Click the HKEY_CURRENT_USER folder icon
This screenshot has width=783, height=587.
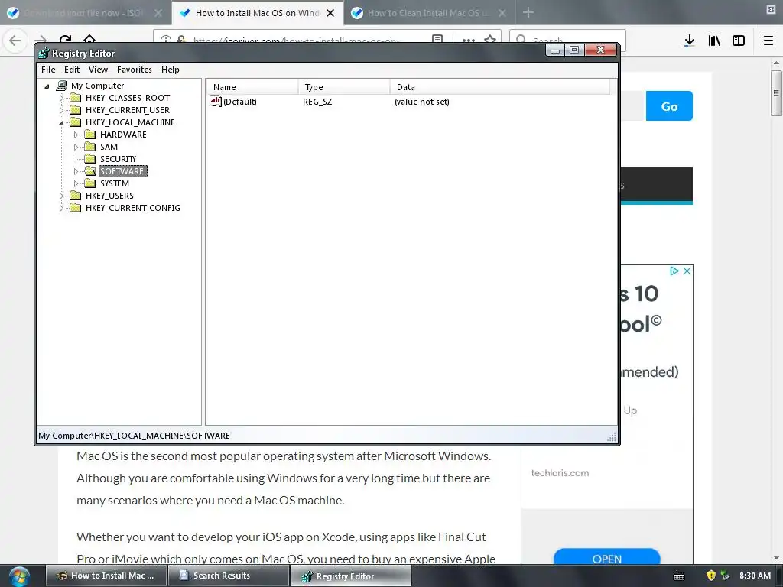76,110
